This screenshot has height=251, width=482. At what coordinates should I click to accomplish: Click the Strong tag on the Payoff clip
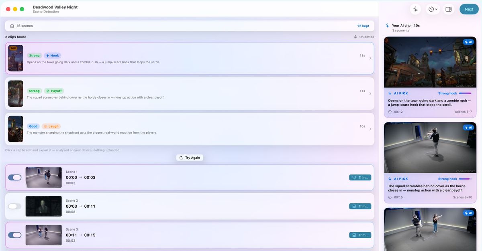point(34,91)
